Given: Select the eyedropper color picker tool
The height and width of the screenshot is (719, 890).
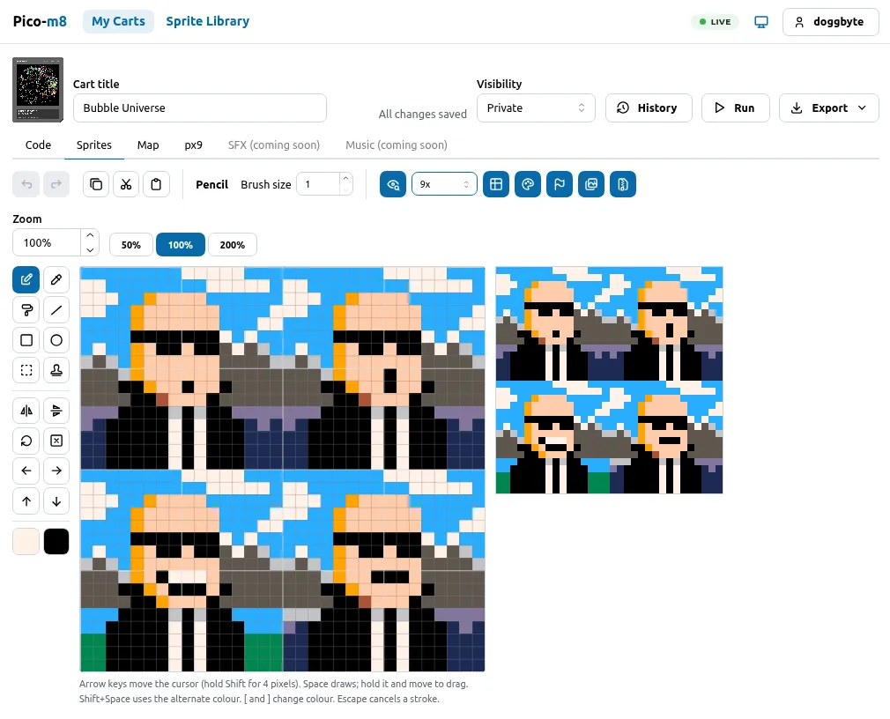Looking at the screenshot, I should pos(56,280).
